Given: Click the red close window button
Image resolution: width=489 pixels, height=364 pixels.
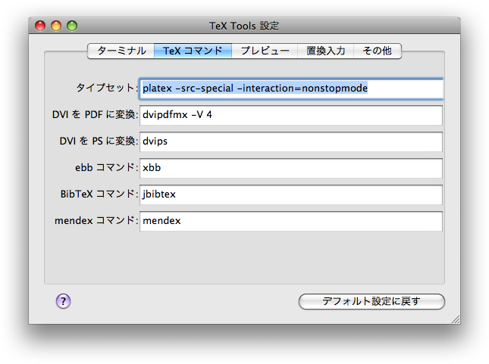Looking at the screenshot, I should pos(40,26).
